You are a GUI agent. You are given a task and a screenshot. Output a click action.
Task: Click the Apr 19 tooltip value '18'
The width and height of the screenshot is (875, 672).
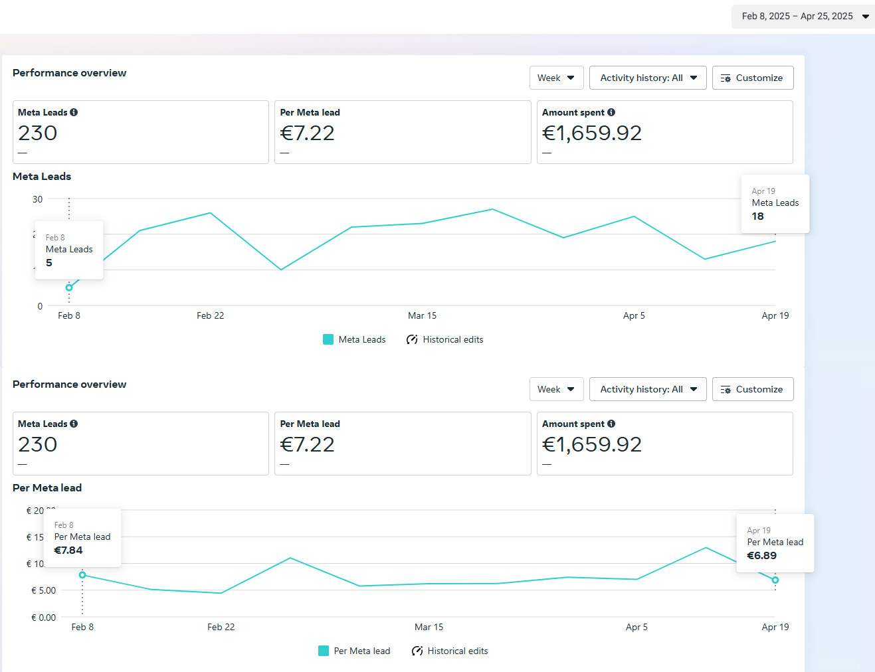(x=758, y=216)
